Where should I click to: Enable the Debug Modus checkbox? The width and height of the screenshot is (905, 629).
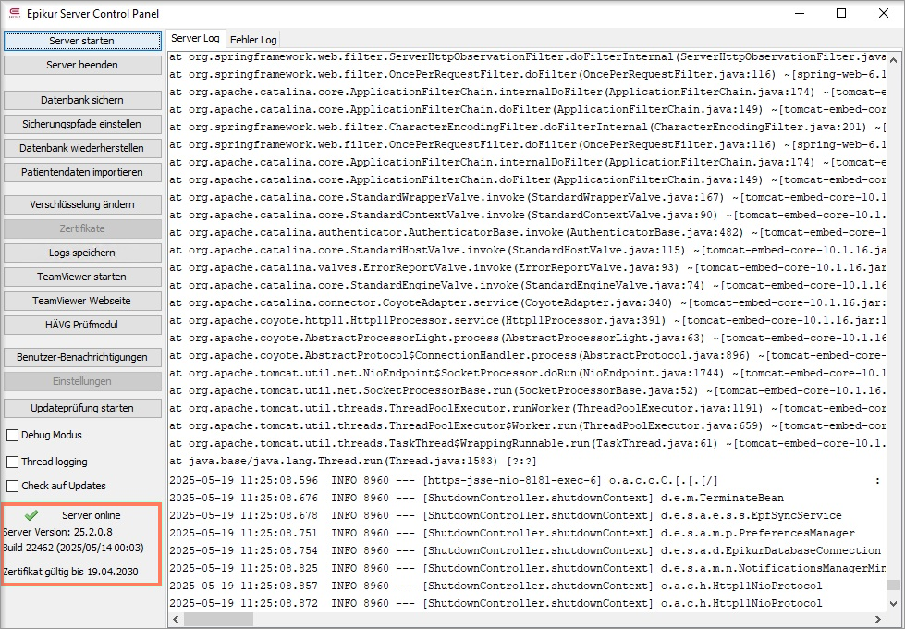tap(13, 435)
